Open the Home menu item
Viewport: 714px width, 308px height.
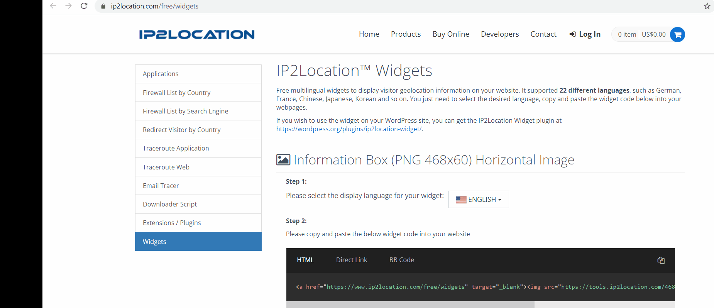[x=369, y=34]
